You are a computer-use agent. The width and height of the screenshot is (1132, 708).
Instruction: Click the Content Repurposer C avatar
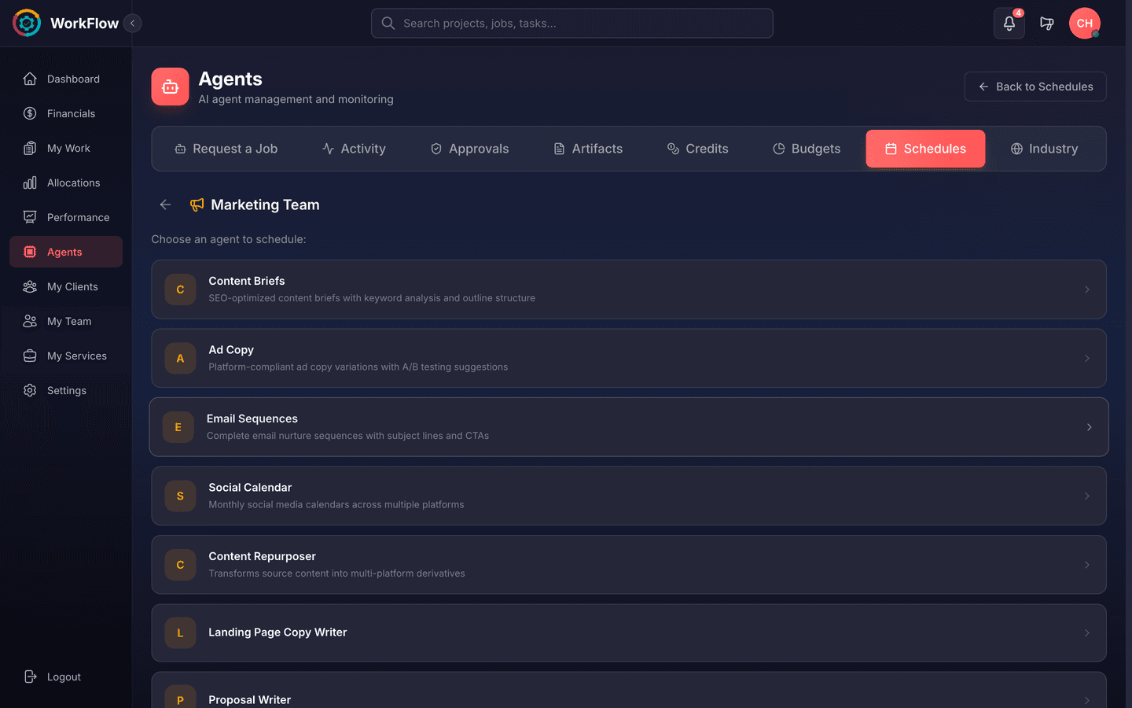tap(180, 565)
